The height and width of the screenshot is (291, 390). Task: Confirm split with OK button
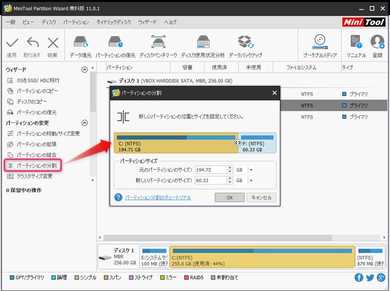click(229, 197)
